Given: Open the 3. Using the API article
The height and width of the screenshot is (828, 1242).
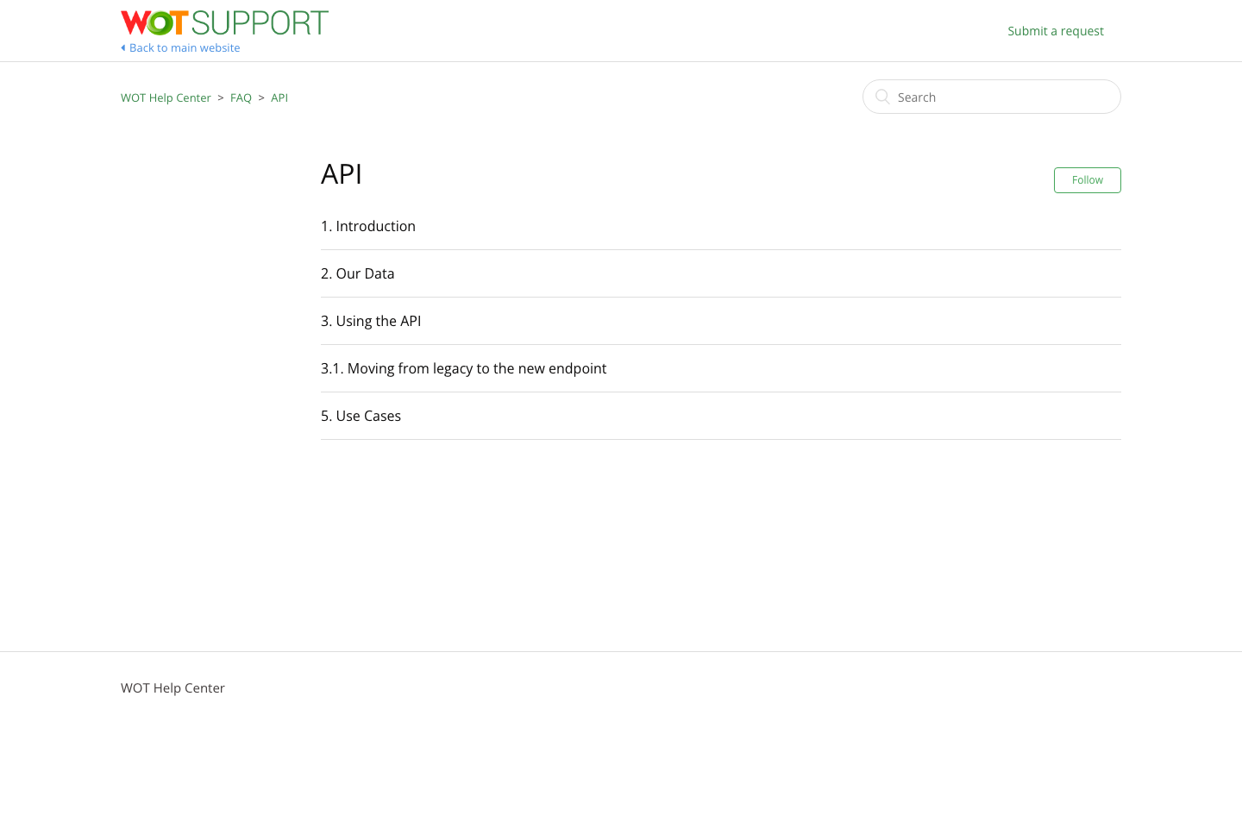Looking at the screenshot, I should click(x=371, y=321).
